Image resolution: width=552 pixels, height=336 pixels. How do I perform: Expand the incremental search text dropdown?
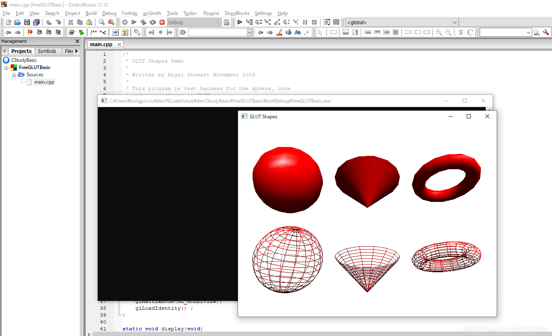250,32
